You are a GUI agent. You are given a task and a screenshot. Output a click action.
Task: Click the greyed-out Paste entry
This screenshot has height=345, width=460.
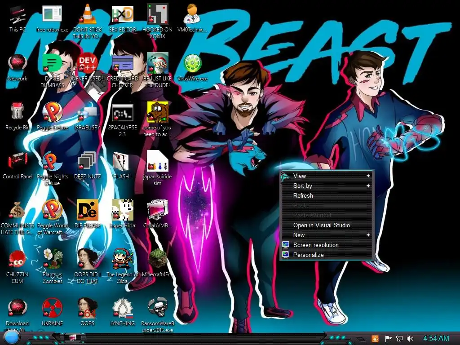tap(327, 205)
